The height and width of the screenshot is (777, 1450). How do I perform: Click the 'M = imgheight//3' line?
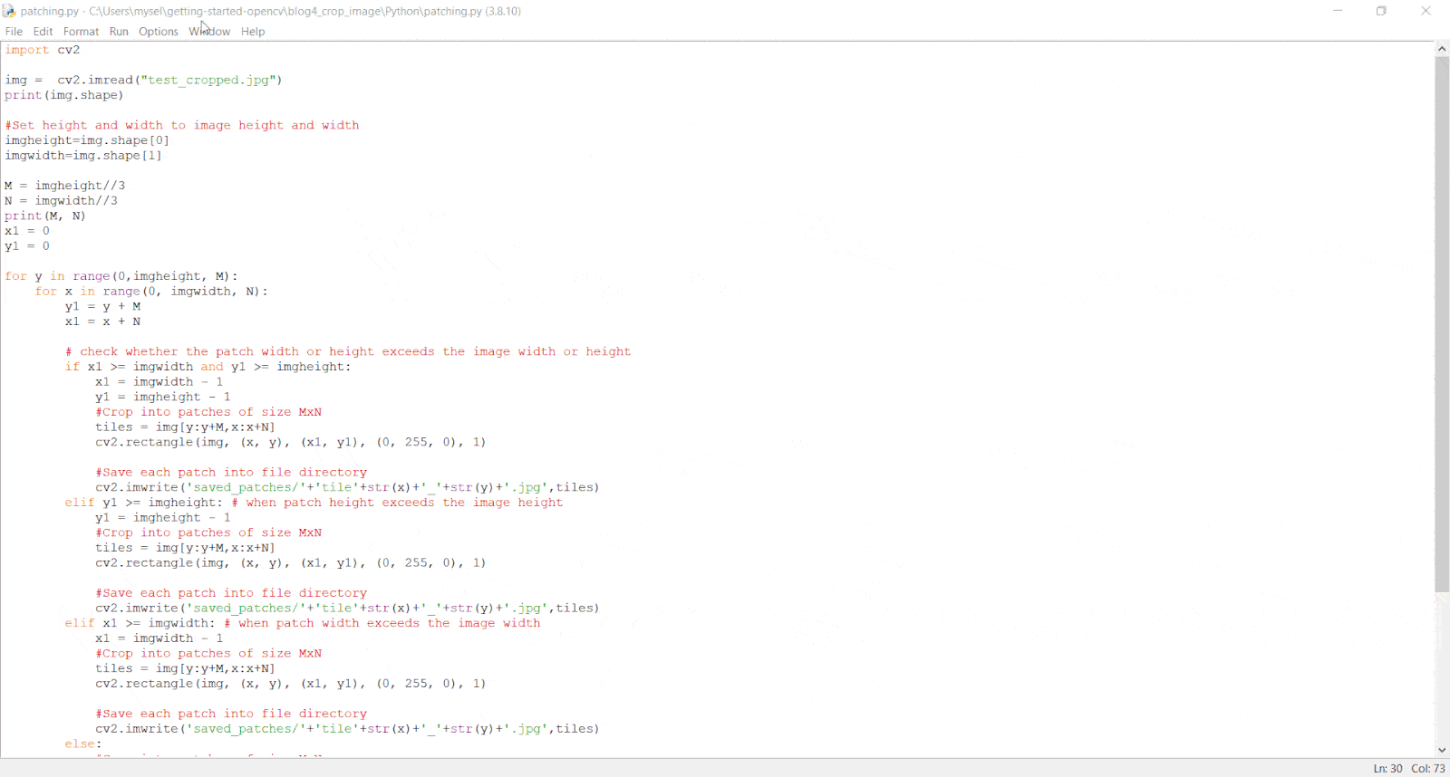point(65,186)
